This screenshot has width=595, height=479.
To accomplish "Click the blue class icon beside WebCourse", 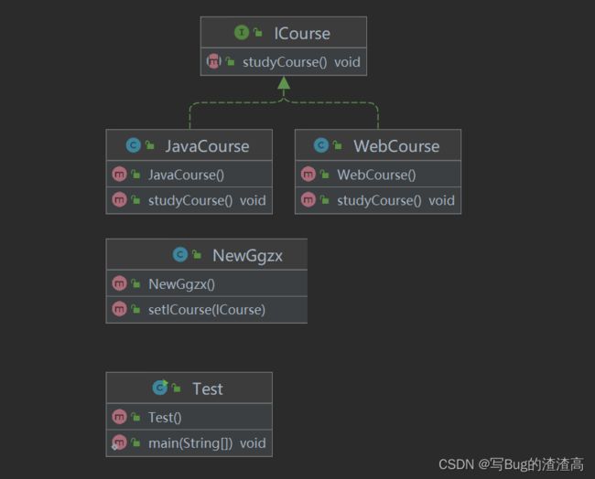I will [x=321, y=145].
